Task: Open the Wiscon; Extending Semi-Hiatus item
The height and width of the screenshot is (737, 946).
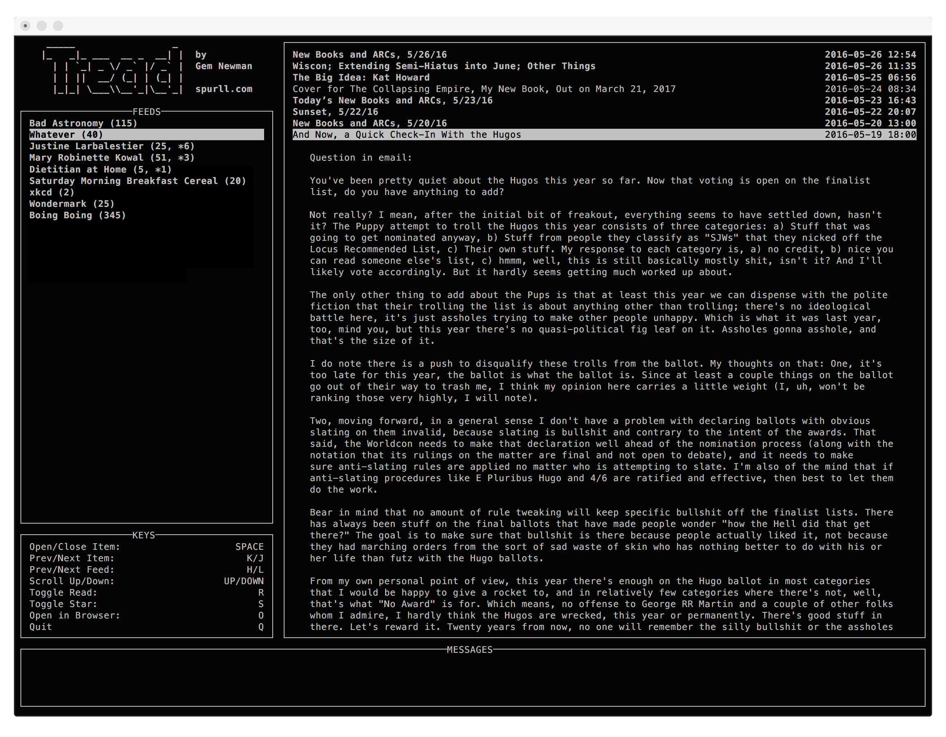Action: click(604, 66)
